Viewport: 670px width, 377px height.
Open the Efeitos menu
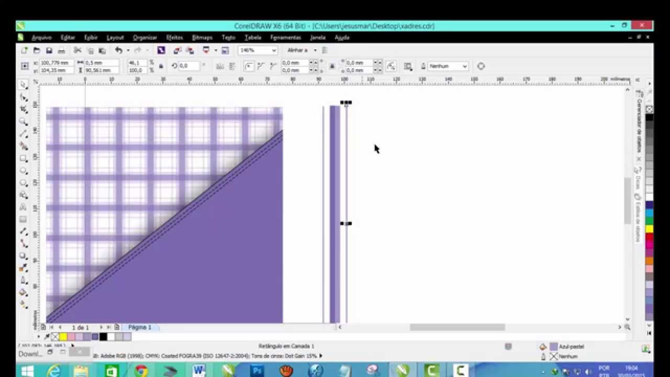tap(174, 38)
